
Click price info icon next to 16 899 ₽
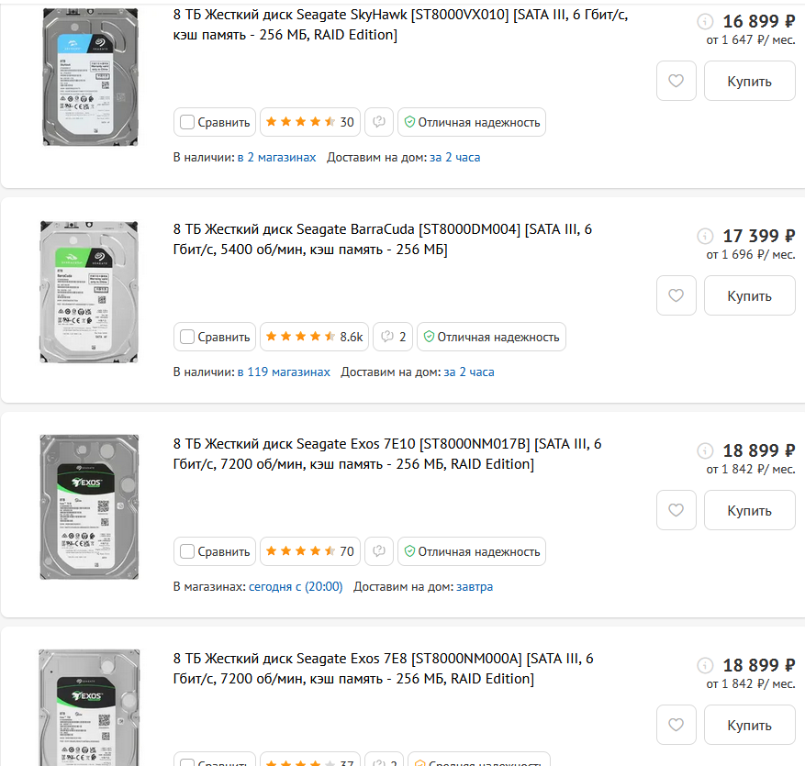(705, 22)
